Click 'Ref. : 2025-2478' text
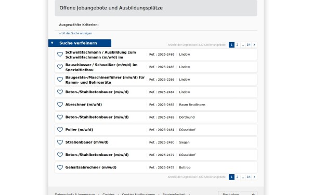Viewport: 312px width, 195px height. [162, 167]
